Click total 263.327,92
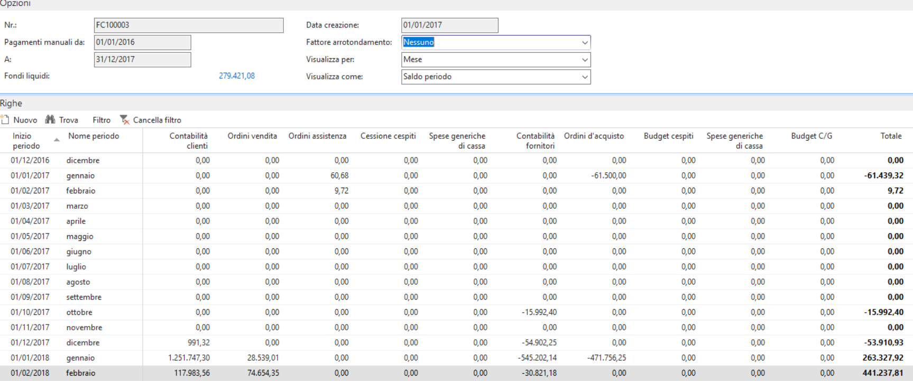 tap(883, 358)
